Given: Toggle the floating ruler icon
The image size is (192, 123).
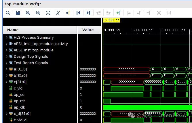Looking at the screenshot, I should (169, 13).
